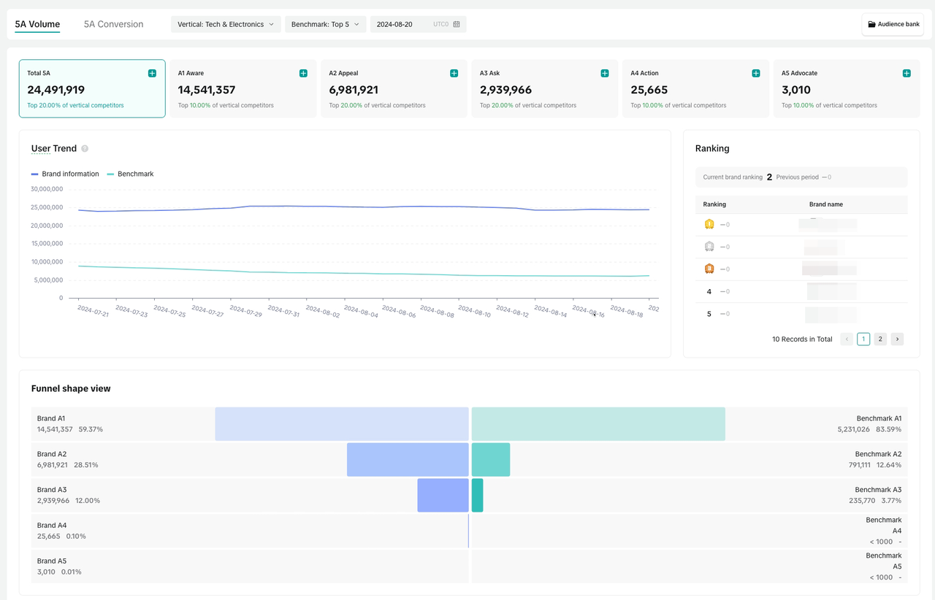
Task: Toggle the Benchmark legend series
Action: 130,174
